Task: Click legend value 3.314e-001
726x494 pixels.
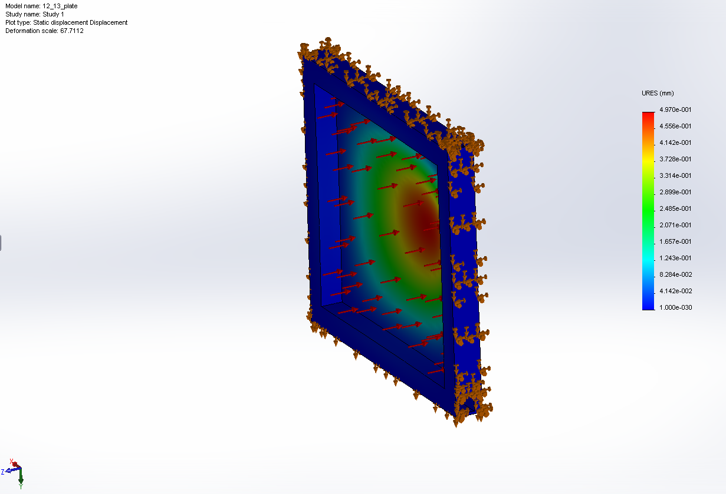Action: 676,175
